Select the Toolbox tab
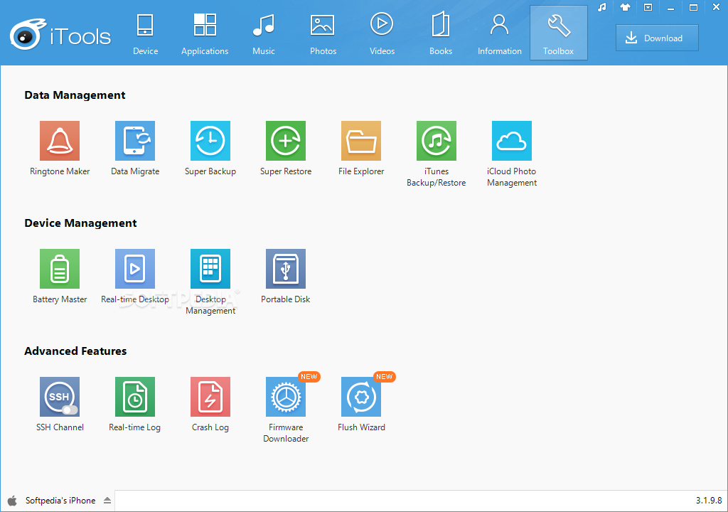The width and height of the screenshot is (728, 512). point(559,33)
